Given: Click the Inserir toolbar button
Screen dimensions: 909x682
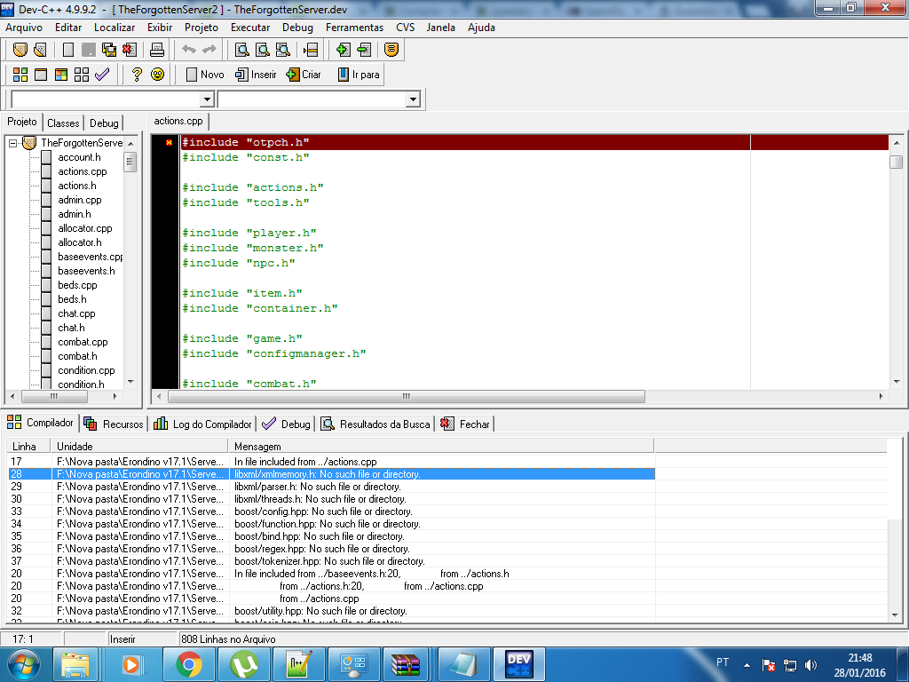Looking at the screenshot, I should [x=256, y=75].
